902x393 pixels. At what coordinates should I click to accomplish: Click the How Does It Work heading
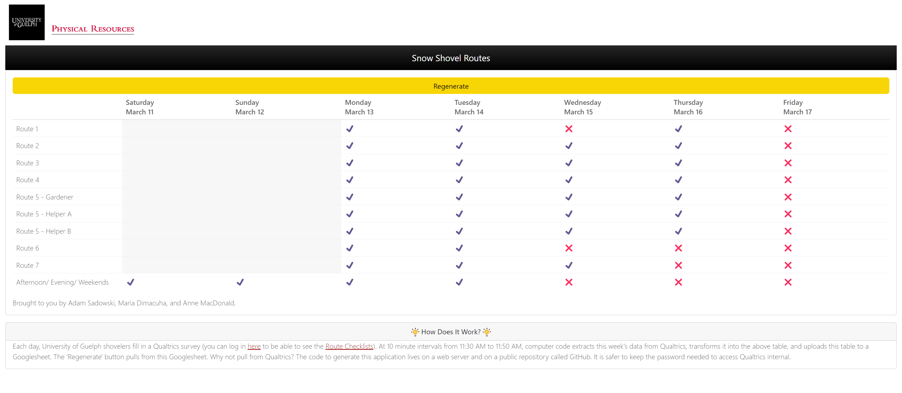(451, 332)
